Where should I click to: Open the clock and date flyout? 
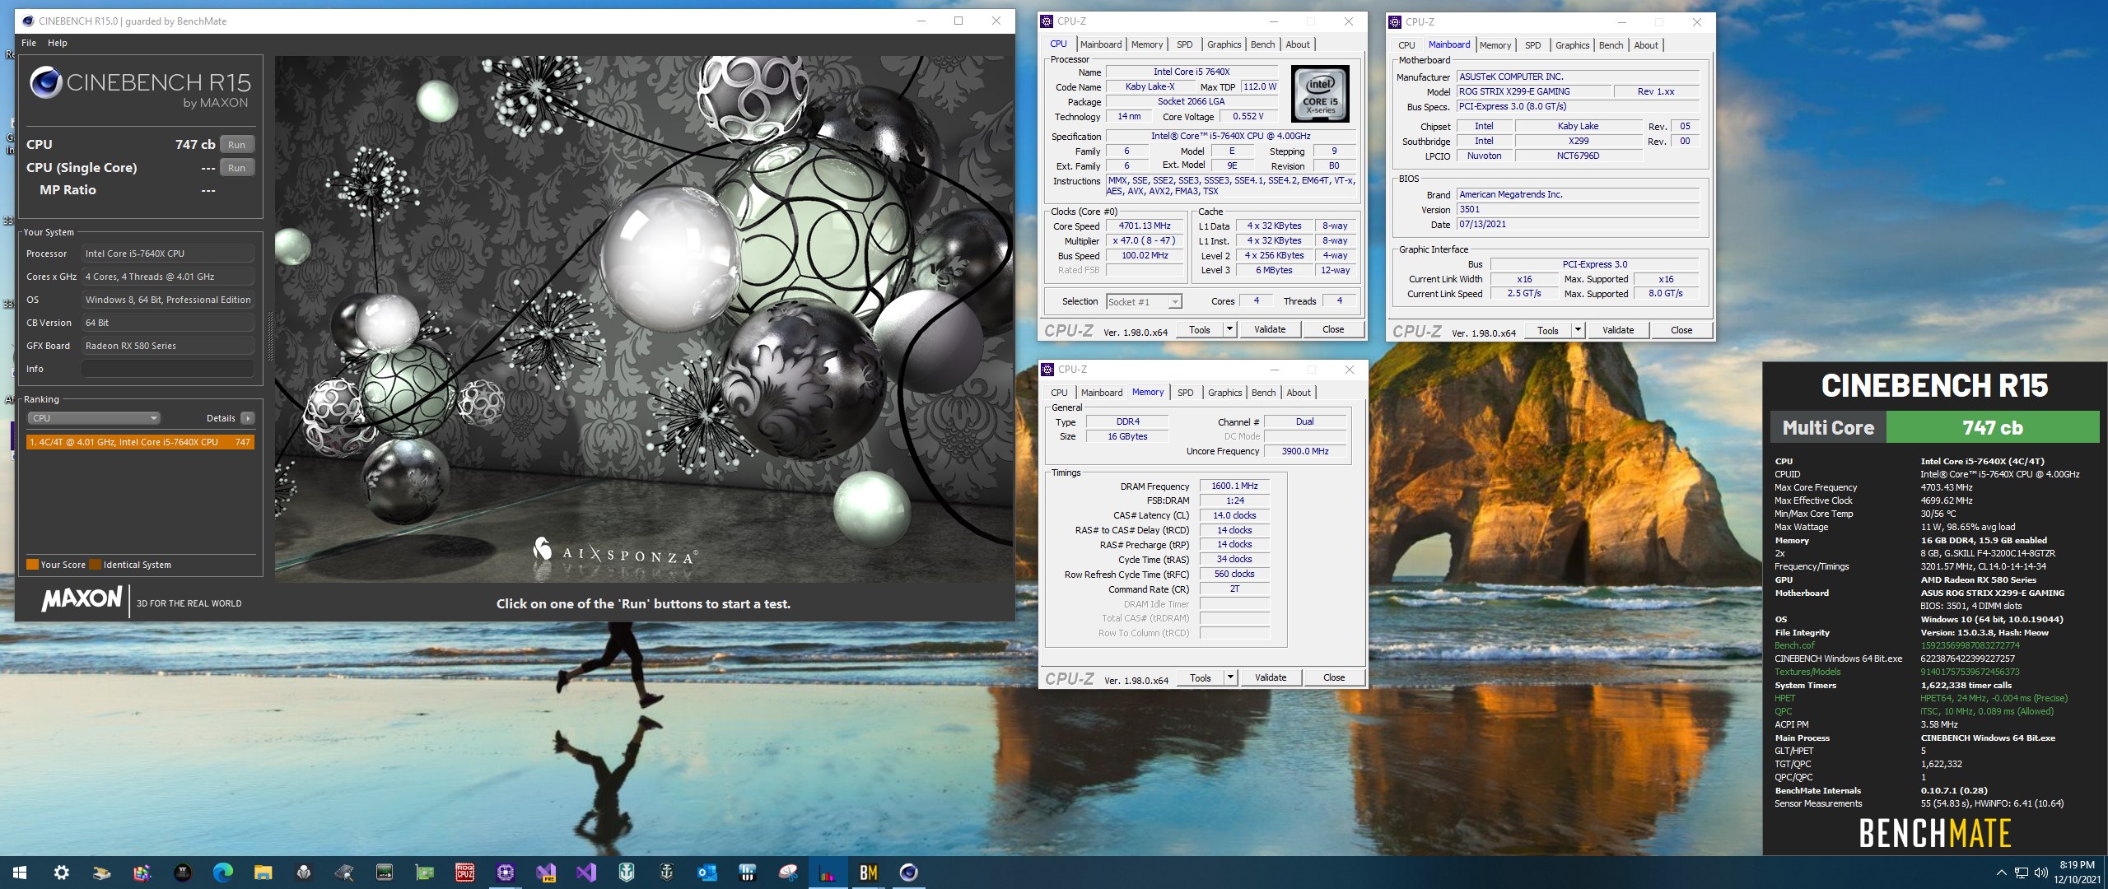(x=2077, y=873)
